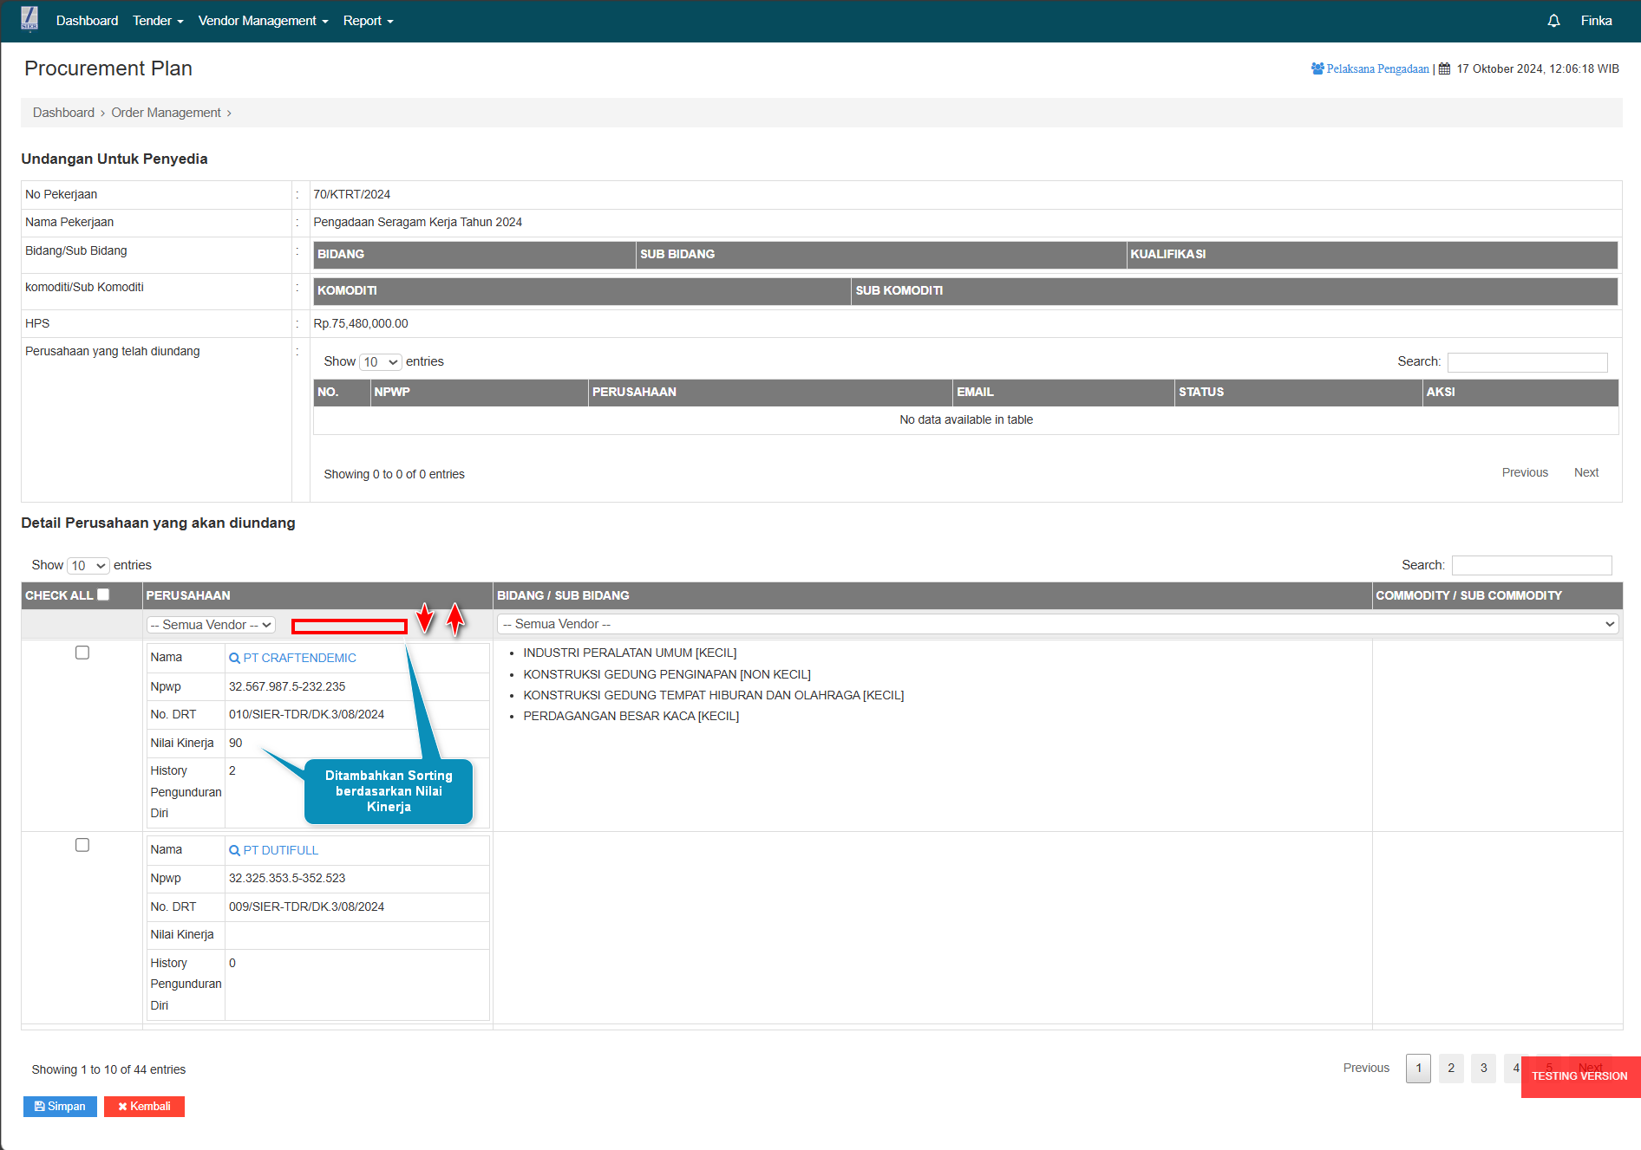This screenshot has height=1150, width=1641.
Task: Open the Semua Vendor dropdown under PERUSAHAAN
Action: pos(211,625)
